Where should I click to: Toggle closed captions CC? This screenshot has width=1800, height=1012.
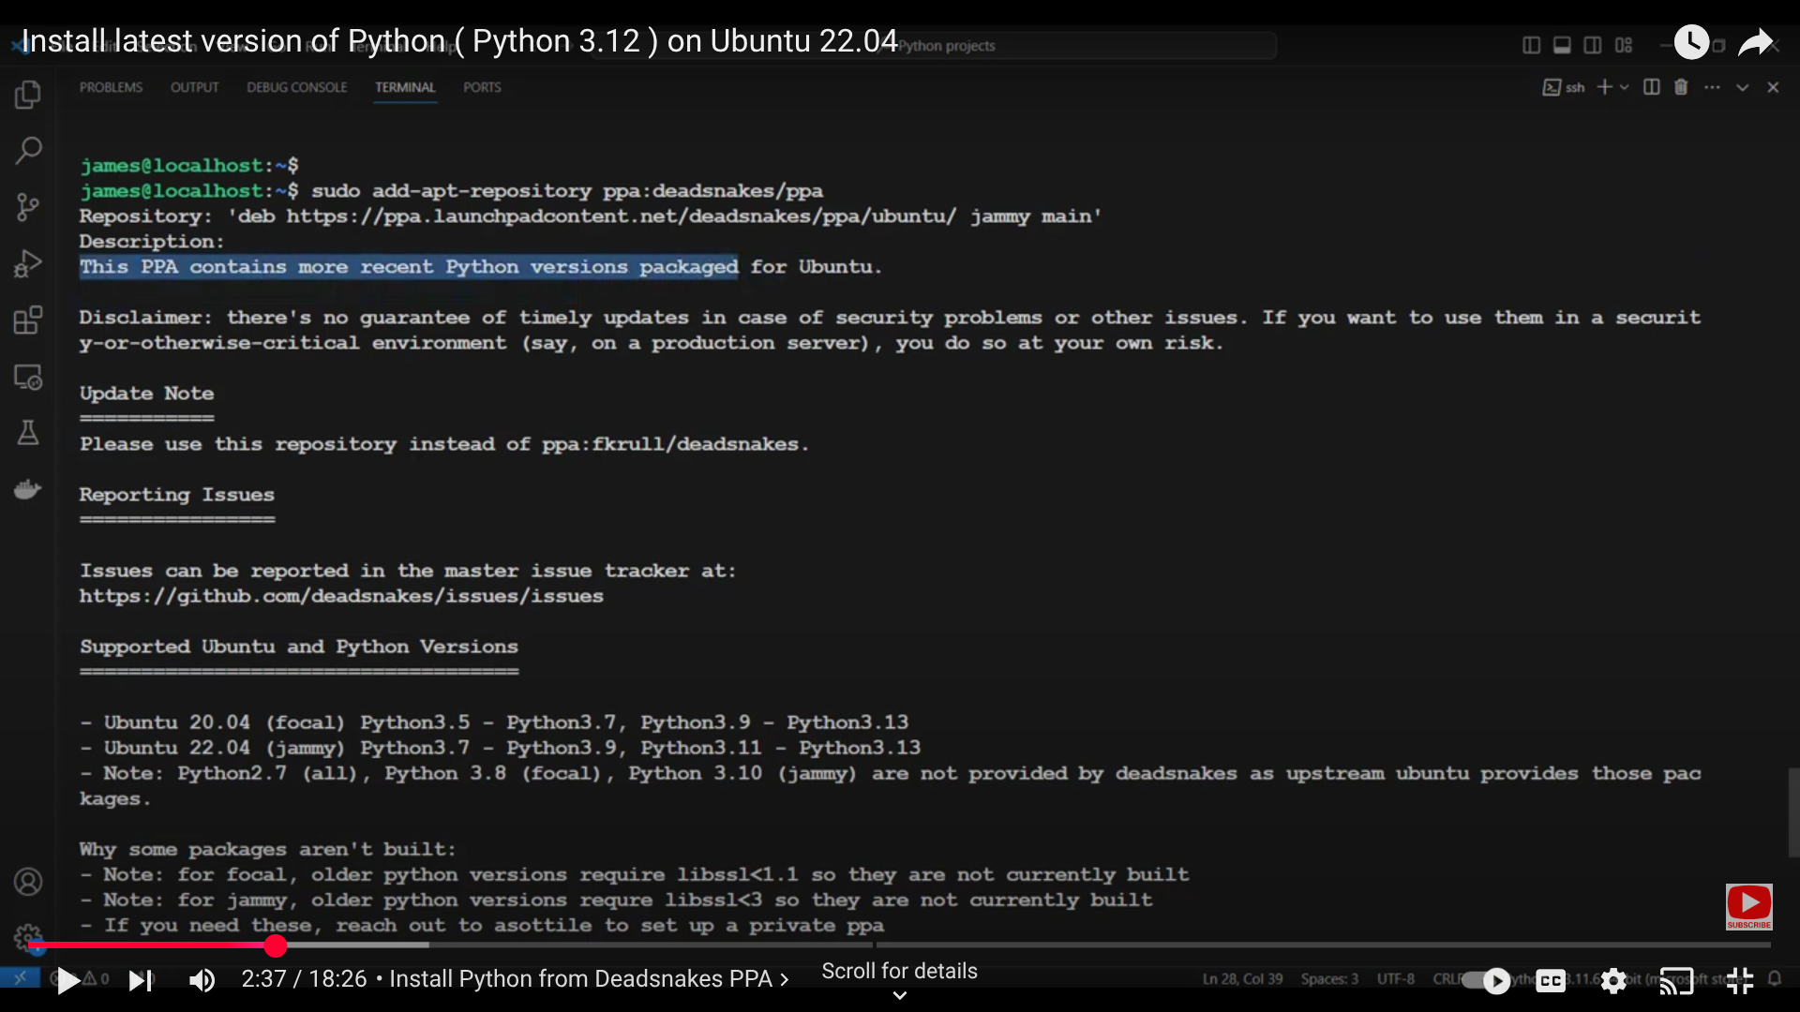[1551, 981]
